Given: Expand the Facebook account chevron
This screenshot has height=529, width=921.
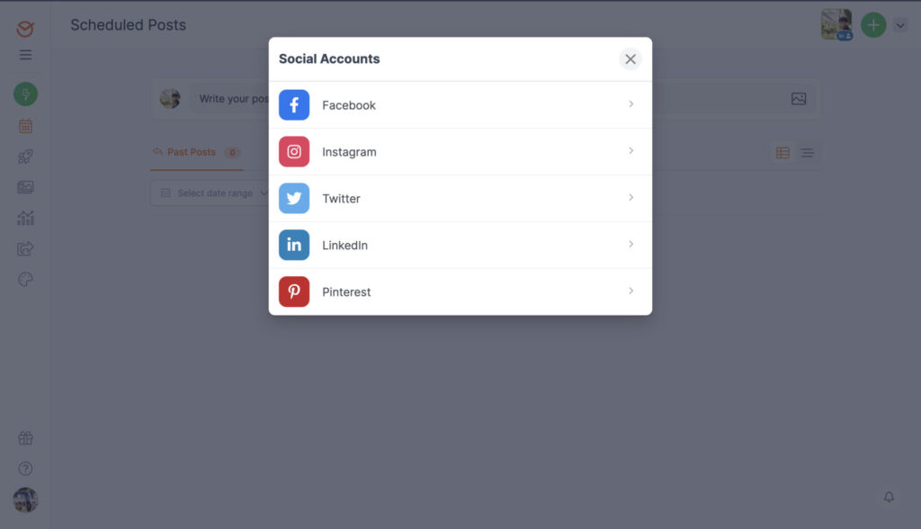Looking at the screenshot, I should 630,104.
